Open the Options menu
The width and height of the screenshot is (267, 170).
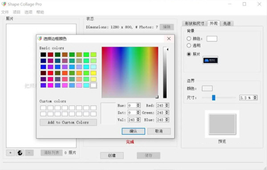pos(28,12)
